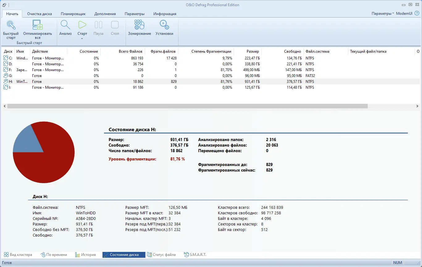This screenshot has height=267, width=422.
Task: Start disk analysis with Анализ magnifier icon
Action: (65, 25)
